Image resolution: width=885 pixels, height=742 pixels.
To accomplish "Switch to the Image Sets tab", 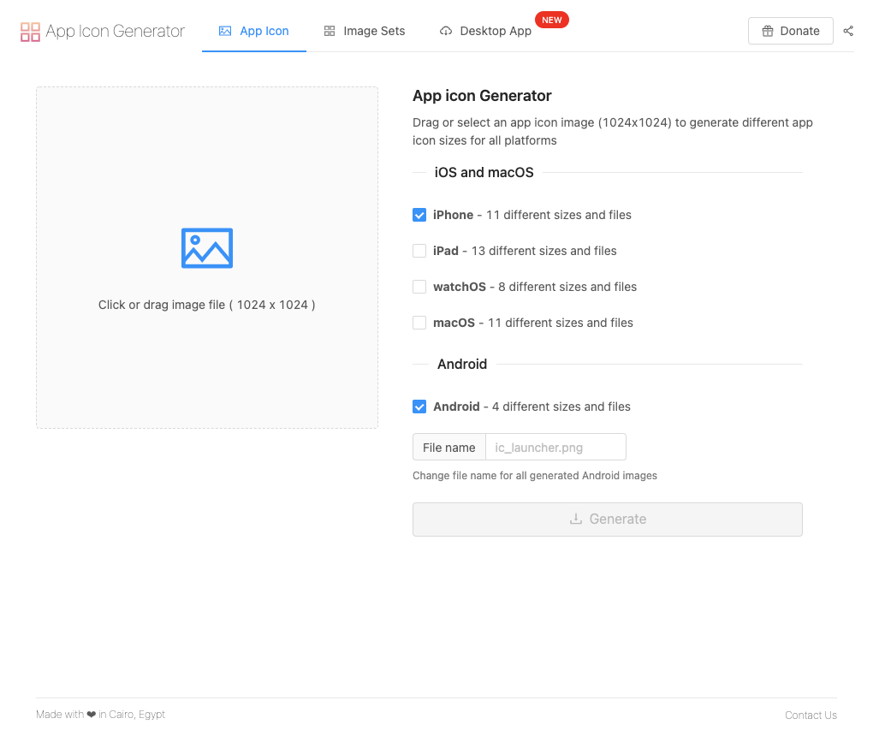I will (x=364, y=31).
